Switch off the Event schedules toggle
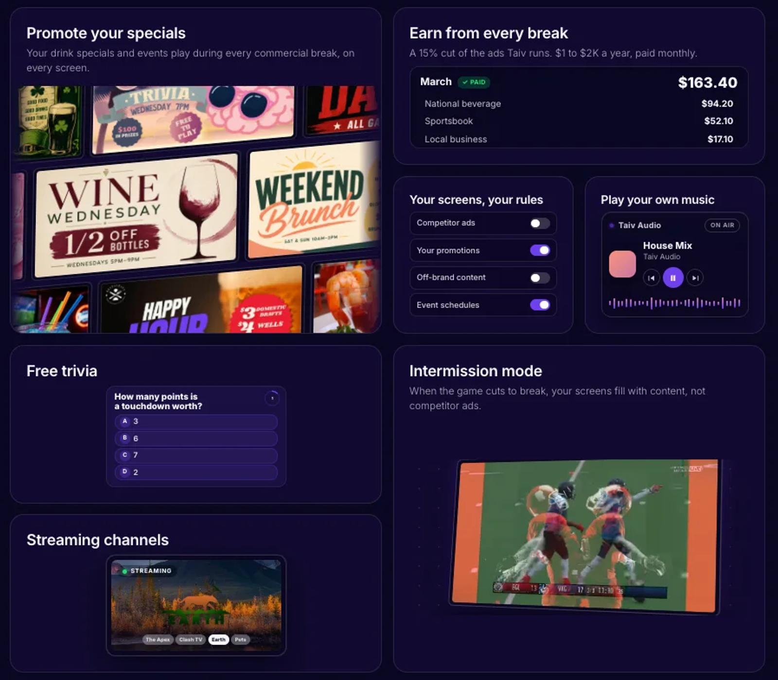This screenshot has width=778, height=680. pos(540,305)
